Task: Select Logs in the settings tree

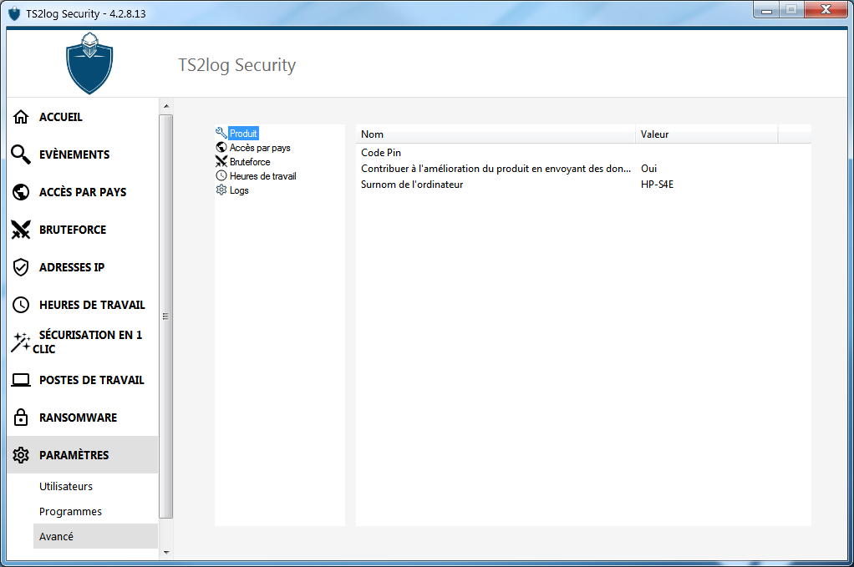Action: tap(238, 190)
